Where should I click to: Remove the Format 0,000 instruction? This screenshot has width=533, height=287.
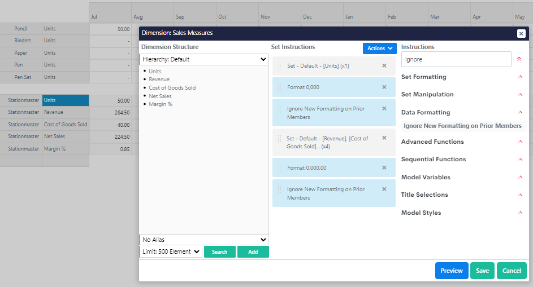[384, 87]
